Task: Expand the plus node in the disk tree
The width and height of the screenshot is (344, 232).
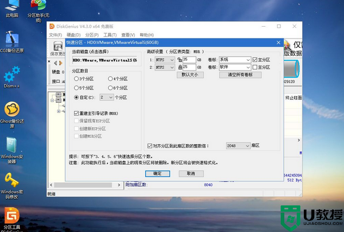Action: pos(59,111)
